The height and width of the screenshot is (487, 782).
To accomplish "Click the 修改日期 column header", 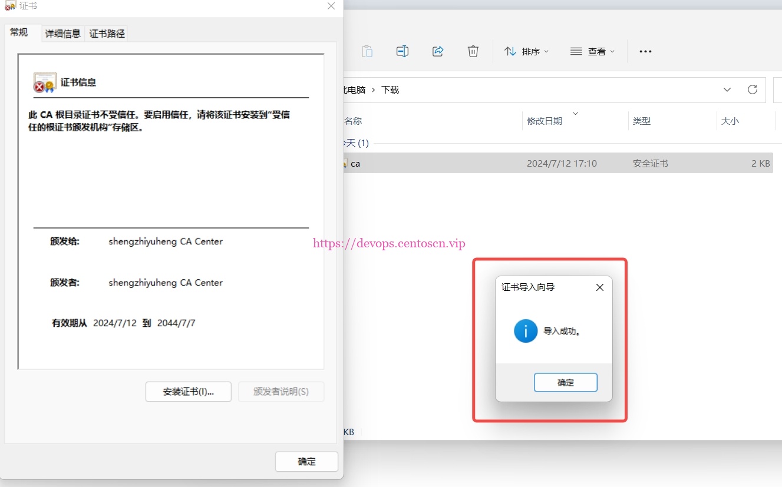I will pos(545,121).
